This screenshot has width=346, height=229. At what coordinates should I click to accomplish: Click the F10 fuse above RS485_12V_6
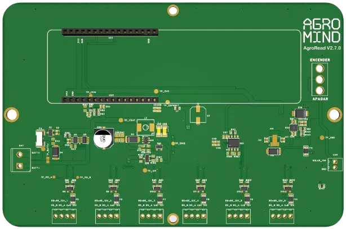pyautogui.click(x=291, y=199)
